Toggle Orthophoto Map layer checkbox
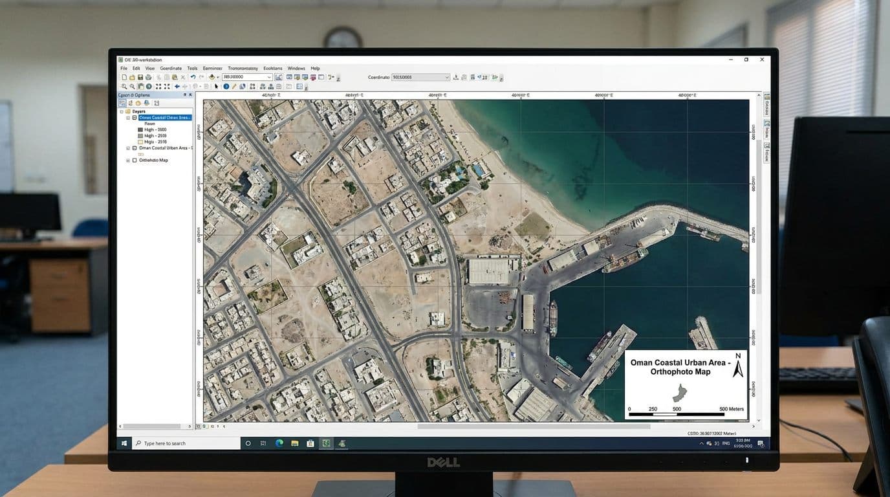This screenshot has width=890, height=497. coord(135,160)
